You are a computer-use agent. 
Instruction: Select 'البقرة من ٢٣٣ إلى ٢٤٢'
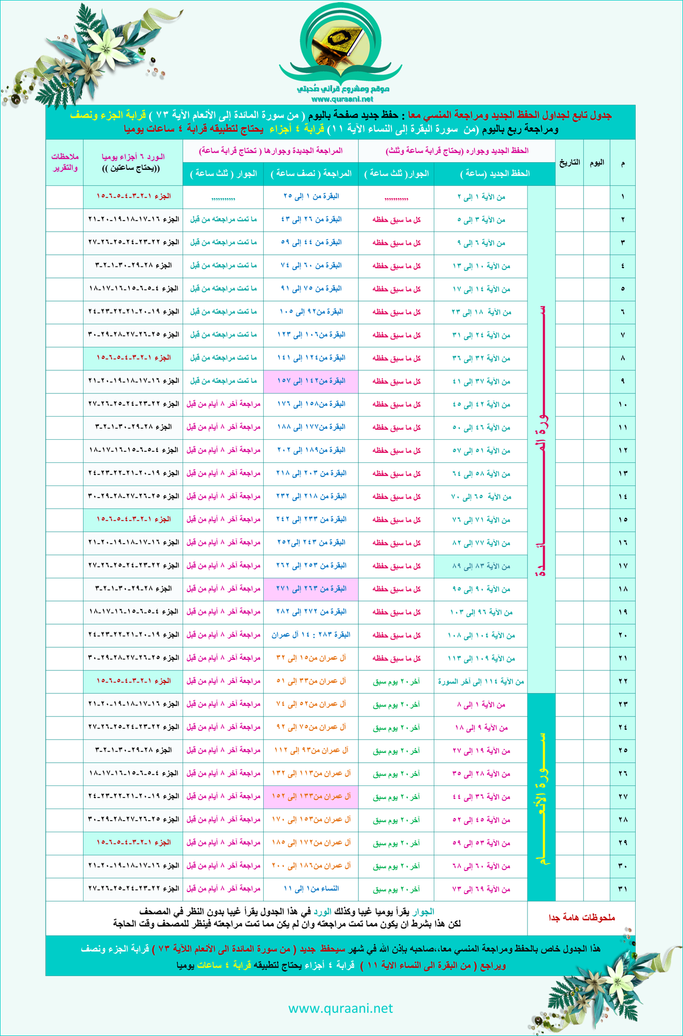click(x=311, y=520)
